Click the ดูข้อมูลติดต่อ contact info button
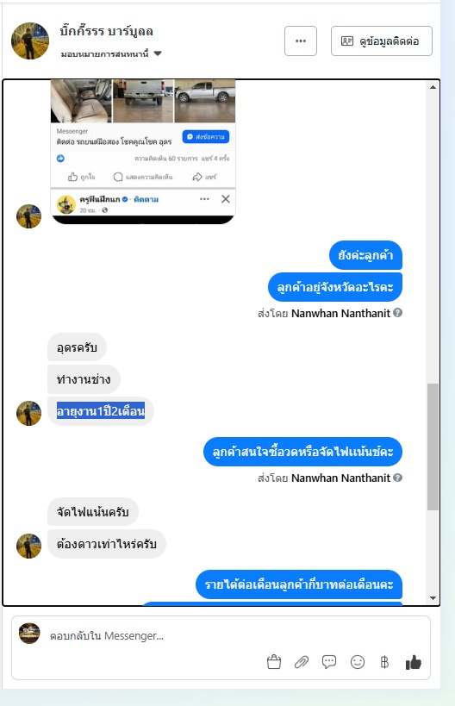The image size is (455, 706). [382, 41]
